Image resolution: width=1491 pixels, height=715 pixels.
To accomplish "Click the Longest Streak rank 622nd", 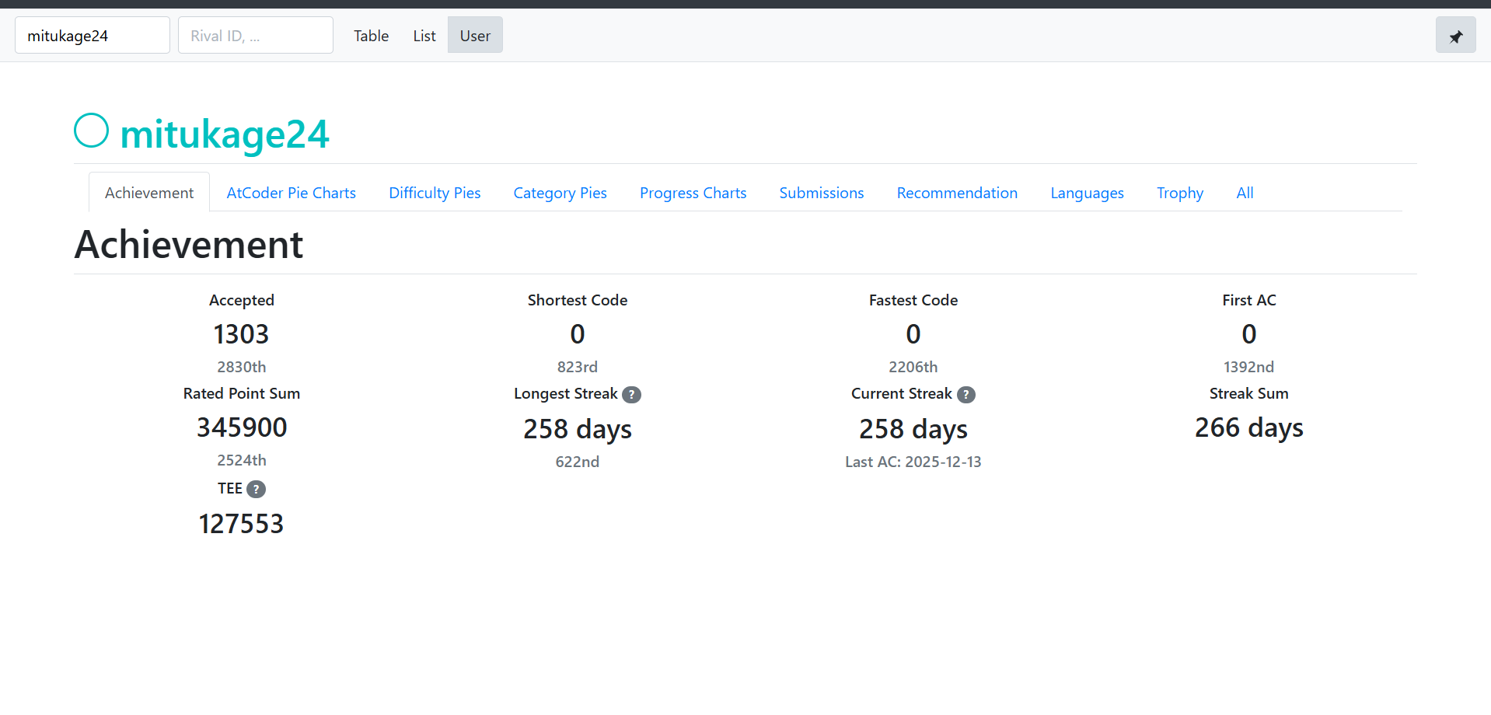I will (578, 462).
